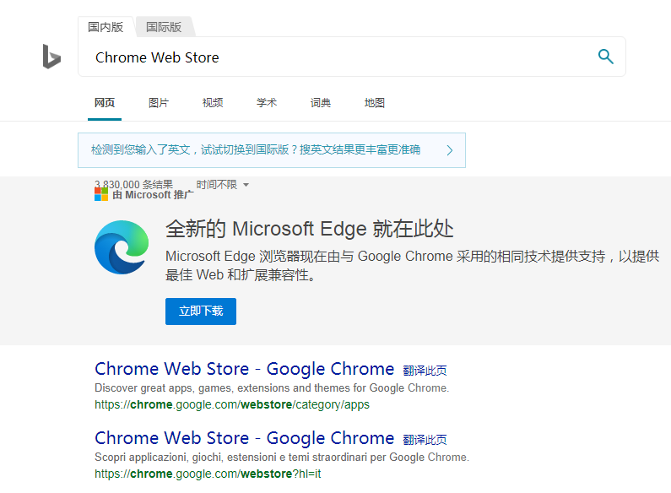Switch to the 国内版 tab

(x=106, y=27)
